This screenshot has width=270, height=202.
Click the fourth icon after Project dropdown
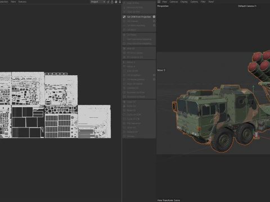tap(120, 2)
